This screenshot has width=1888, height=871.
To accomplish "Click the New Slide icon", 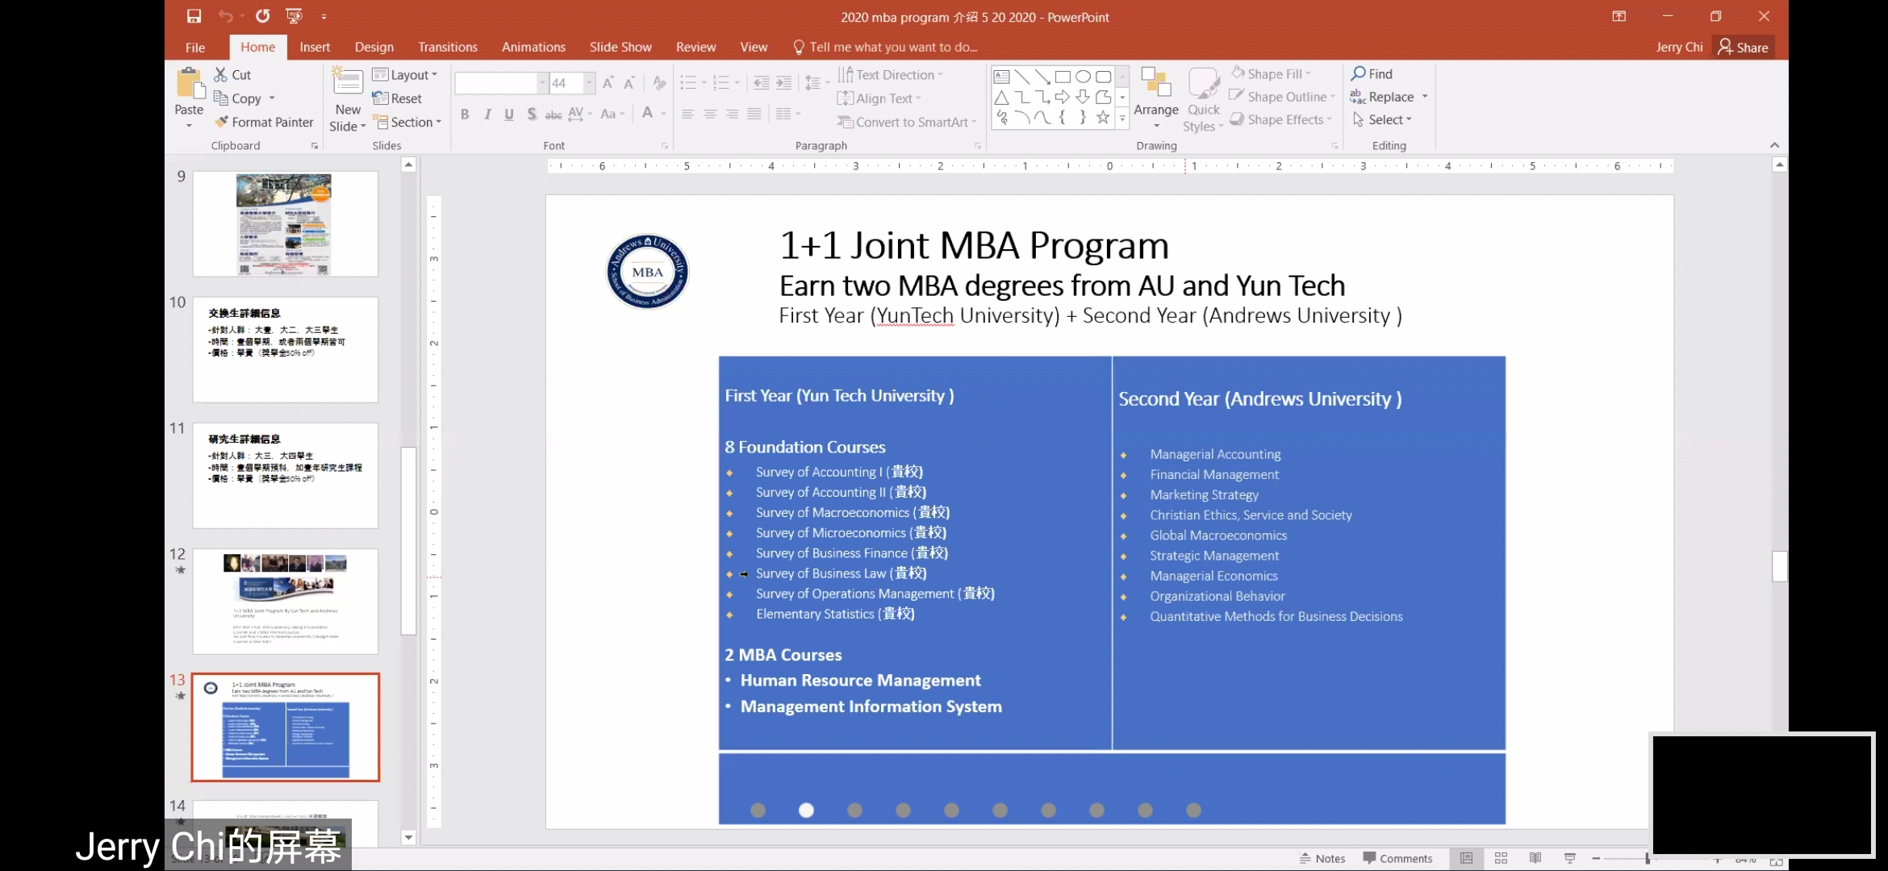I will tap(348, 83).
